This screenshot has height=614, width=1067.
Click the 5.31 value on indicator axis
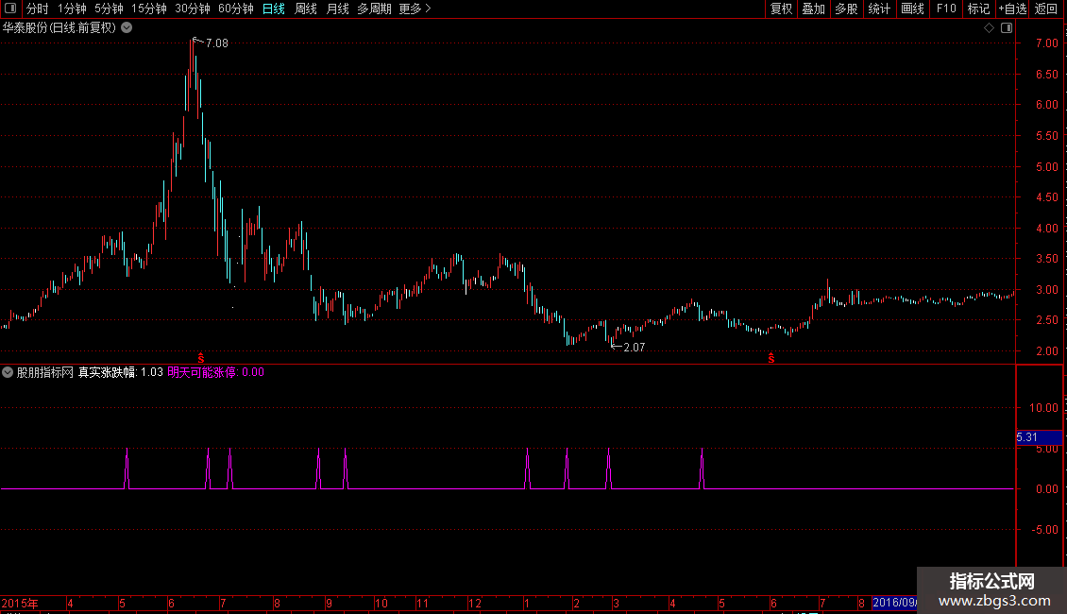click(1026, 437)
